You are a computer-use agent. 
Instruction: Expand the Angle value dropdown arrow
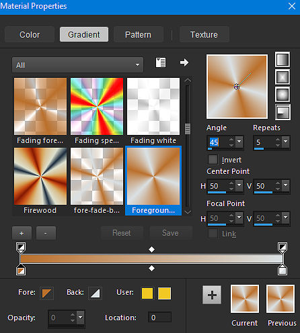239,142
